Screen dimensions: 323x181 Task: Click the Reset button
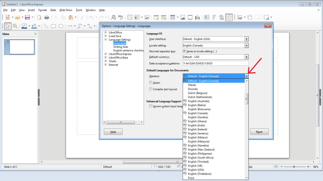tap(259, 132)
